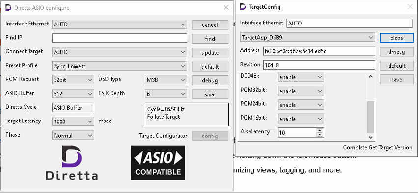Decrease AlsaLatency with the down arrow

pyautogui.click(x=320, y=135)
